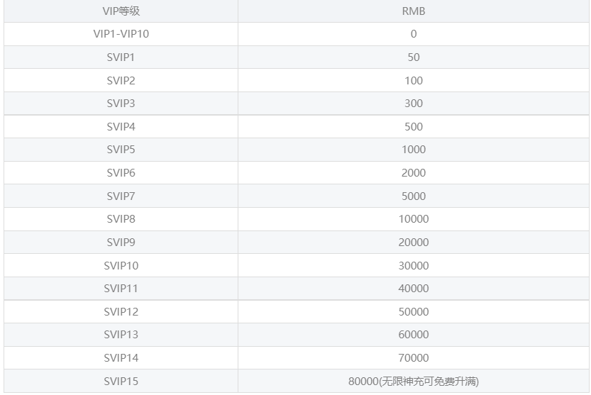The width and height of the screenshot is (591, 395).
Task: Select the SVIP4 level cell
Action: click(x=121, y=127)
